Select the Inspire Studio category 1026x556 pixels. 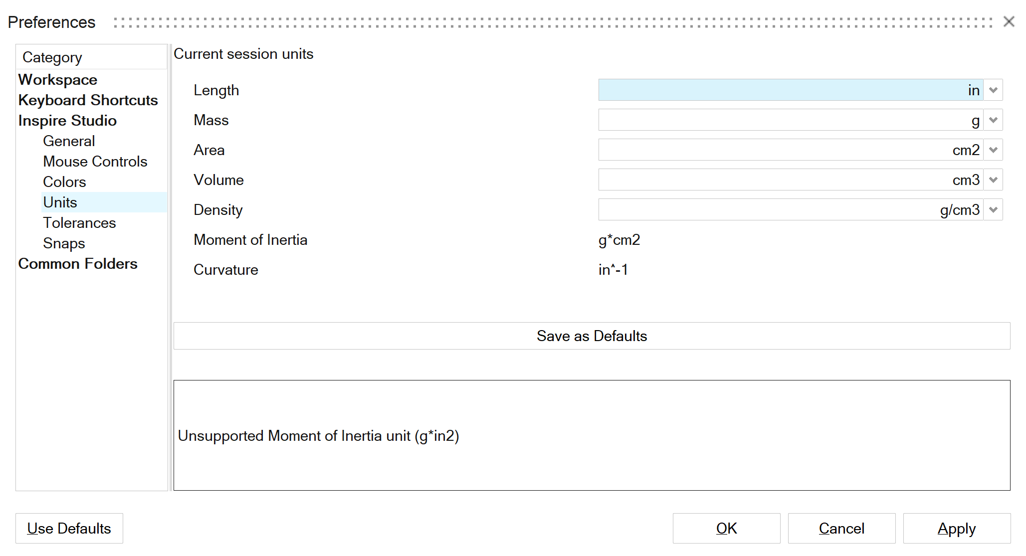pyautogui.click(x=67, y=121)
